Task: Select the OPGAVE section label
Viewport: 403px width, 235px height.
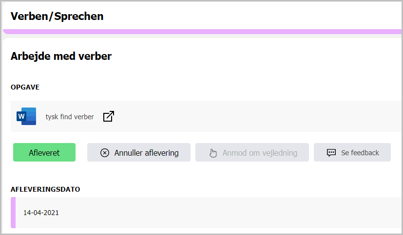Action: point(25,87)
